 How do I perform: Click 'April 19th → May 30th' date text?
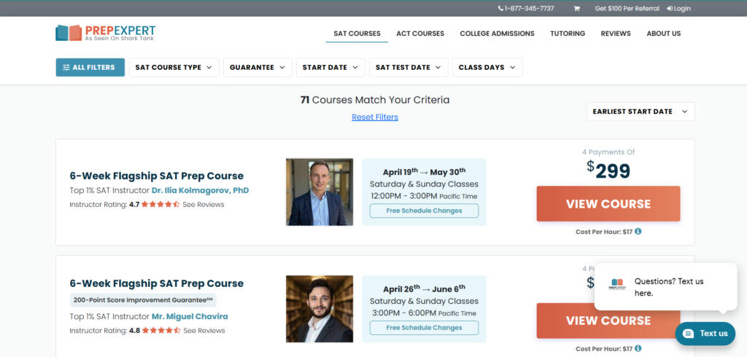424,172
